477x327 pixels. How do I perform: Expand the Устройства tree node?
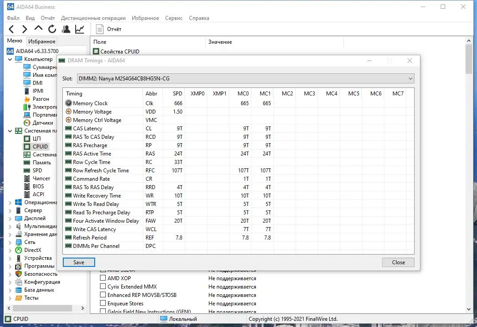pyautogui.click(x=10, y=259)
